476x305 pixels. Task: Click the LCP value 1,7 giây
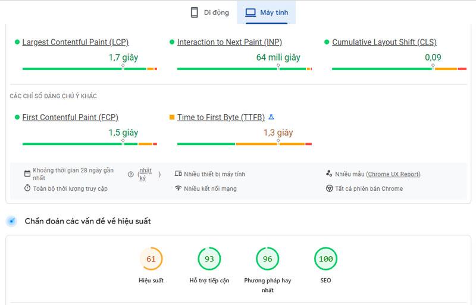(123, 57)
